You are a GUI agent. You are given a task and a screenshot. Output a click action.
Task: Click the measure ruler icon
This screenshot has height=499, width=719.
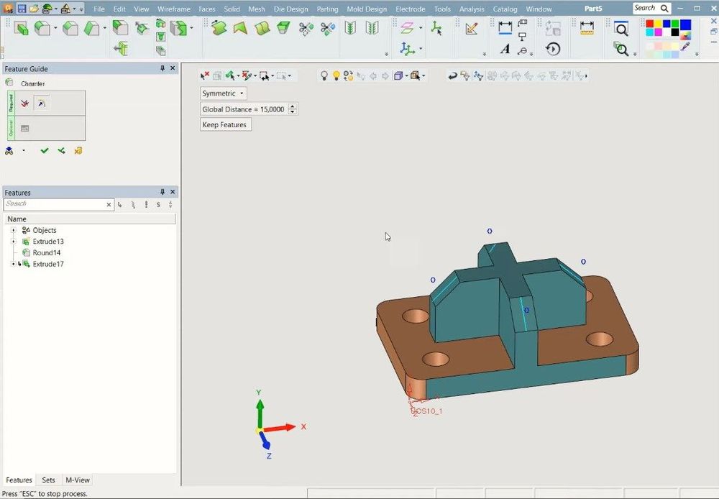pyautogui.click(x=587, y=28)
